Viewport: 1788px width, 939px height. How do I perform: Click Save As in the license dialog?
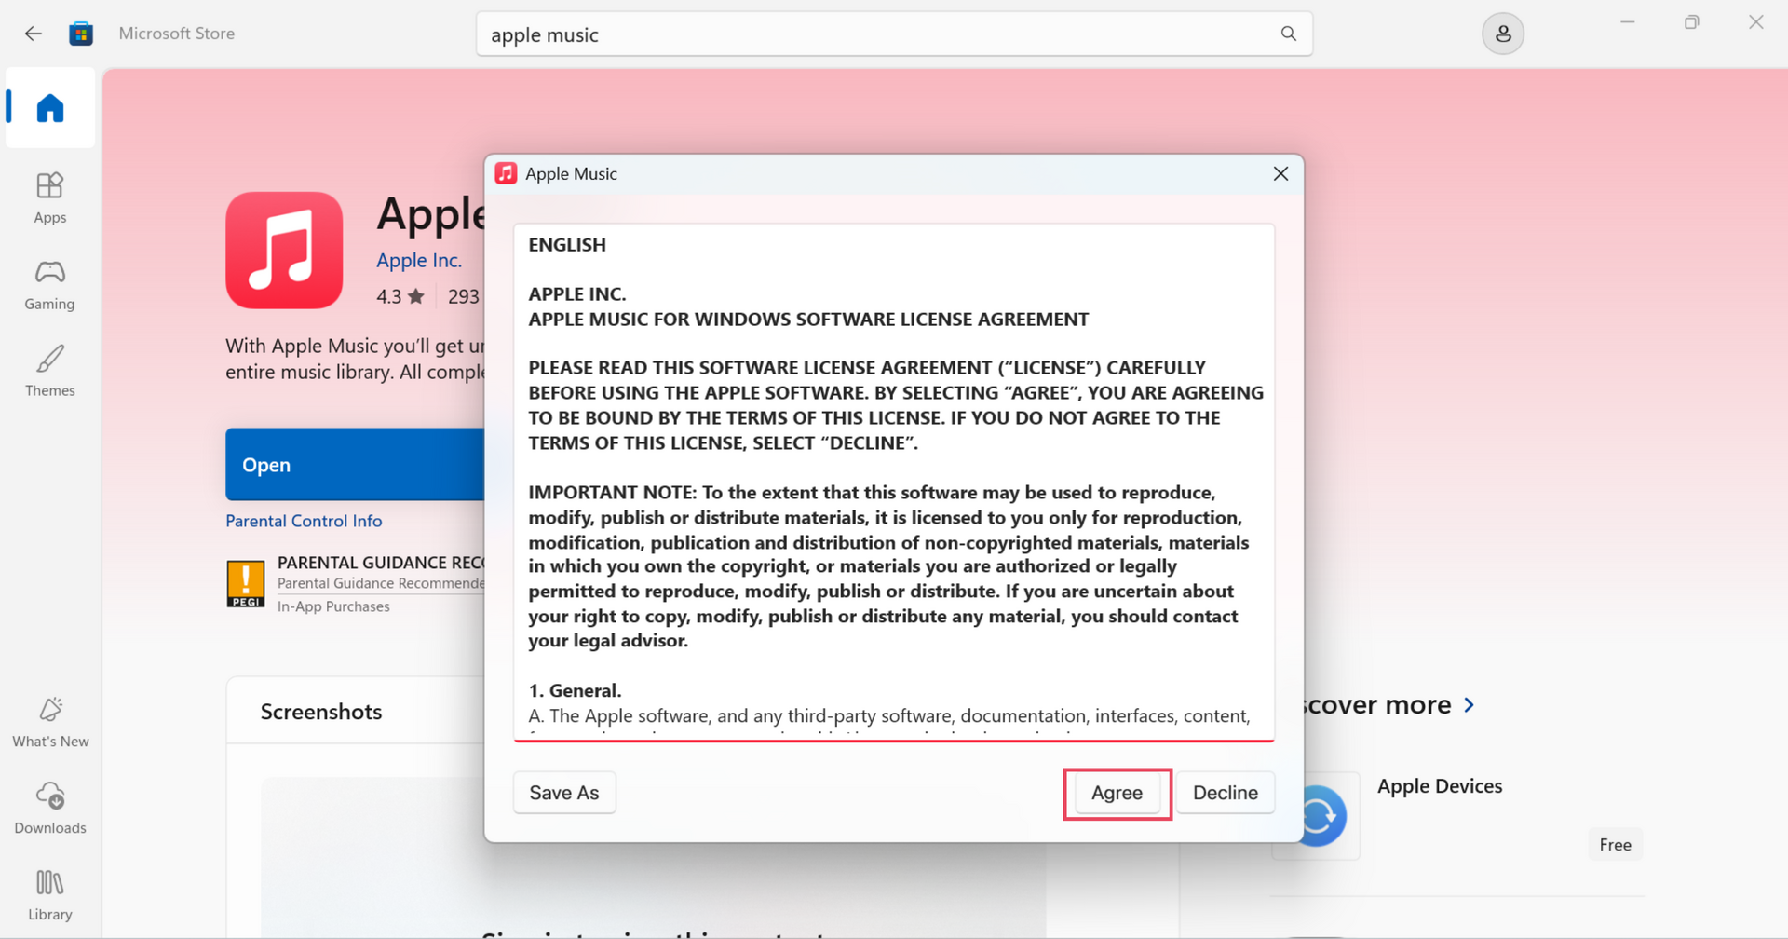pos(564,793)
